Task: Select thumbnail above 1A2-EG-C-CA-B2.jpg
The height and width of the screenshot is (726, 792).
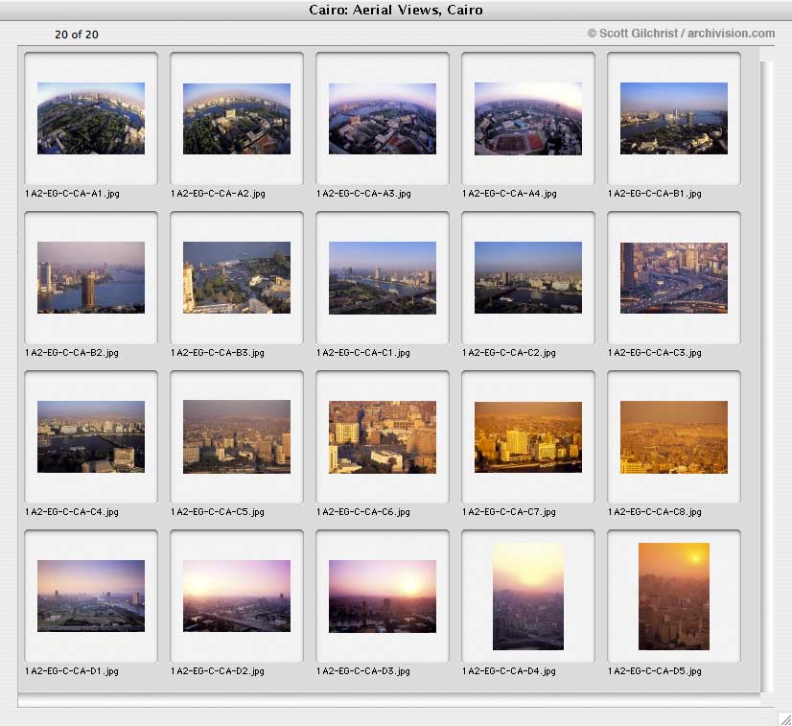Action: (91, 277)
